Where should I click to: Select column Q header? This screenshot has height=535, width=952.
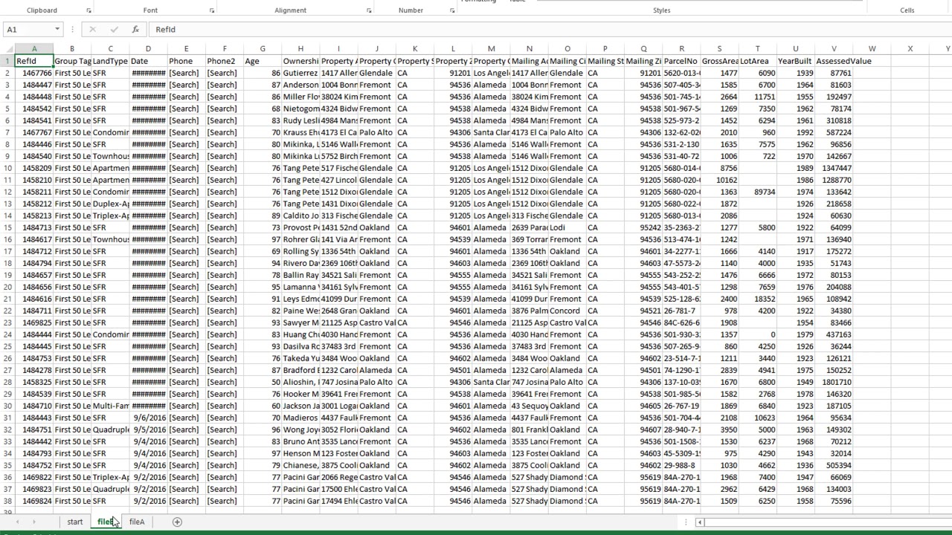[x=643, y=49]
